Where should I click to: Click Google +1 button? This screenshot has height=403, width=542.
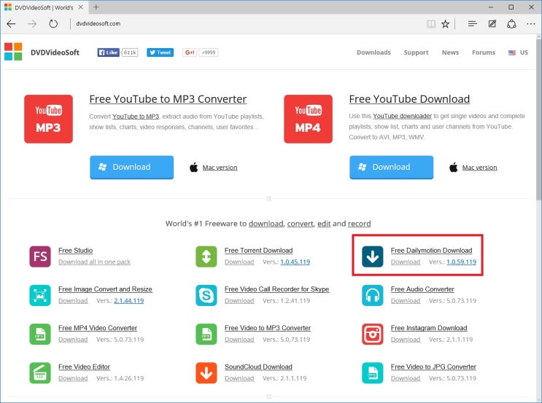coord(190,52)
